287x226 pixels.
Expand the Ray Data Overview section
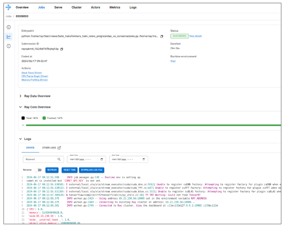21,96
